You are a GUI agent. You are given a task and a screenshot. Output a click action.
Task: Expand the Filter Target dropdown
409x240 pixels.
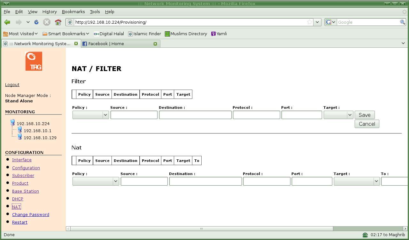(338, 115)
